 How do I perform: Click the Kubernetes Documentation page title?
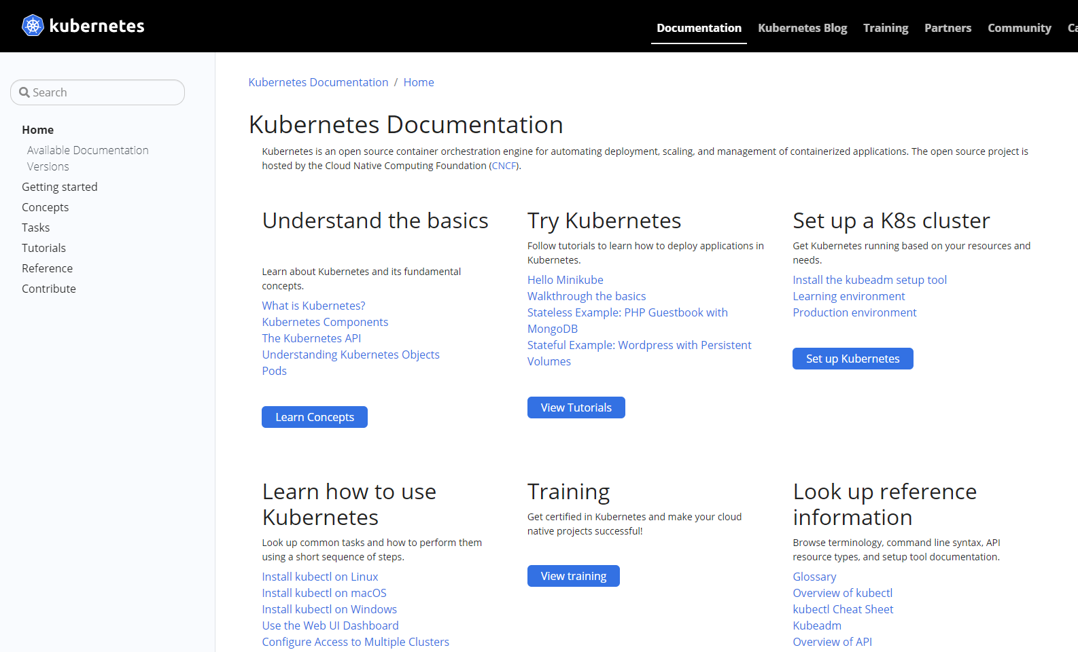click(x=406, y=125)
